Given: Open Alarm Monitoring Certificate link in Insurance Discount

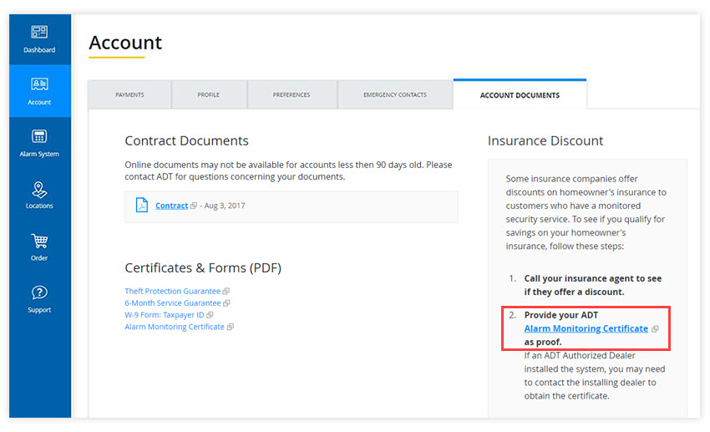Looking at the screenshot, I should (x=586, y=328).
